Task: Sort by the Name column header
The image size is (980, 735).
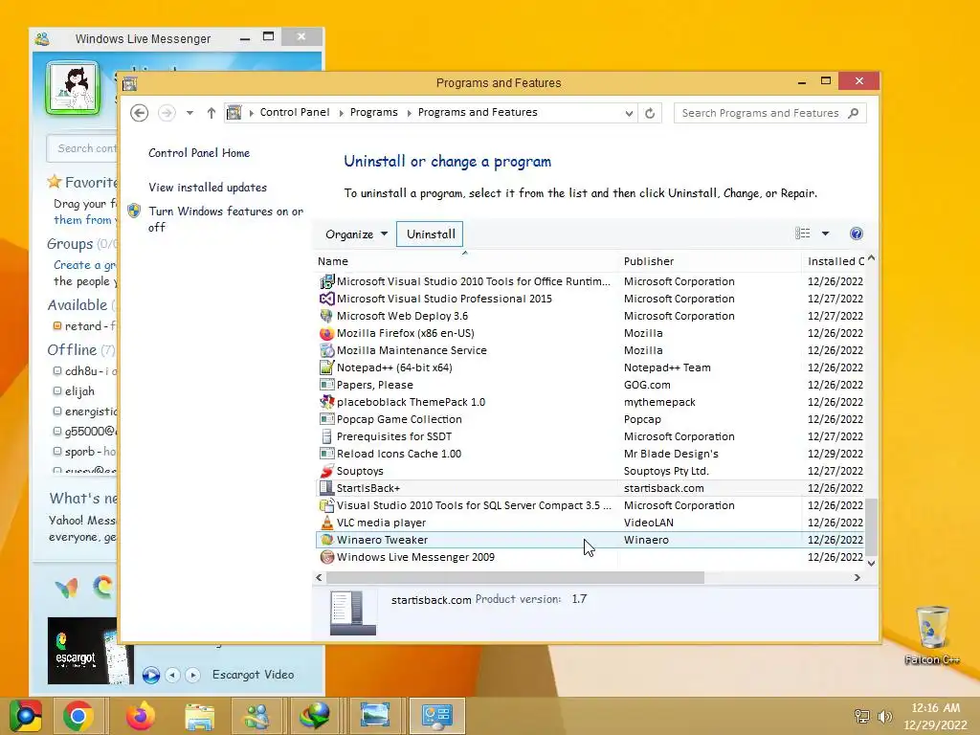Action: click(x=466, y=261)
